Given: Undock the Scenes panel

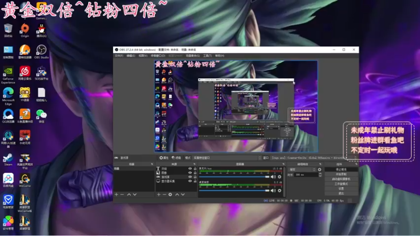Looking at the screenshot, I should tap(152, 164).
